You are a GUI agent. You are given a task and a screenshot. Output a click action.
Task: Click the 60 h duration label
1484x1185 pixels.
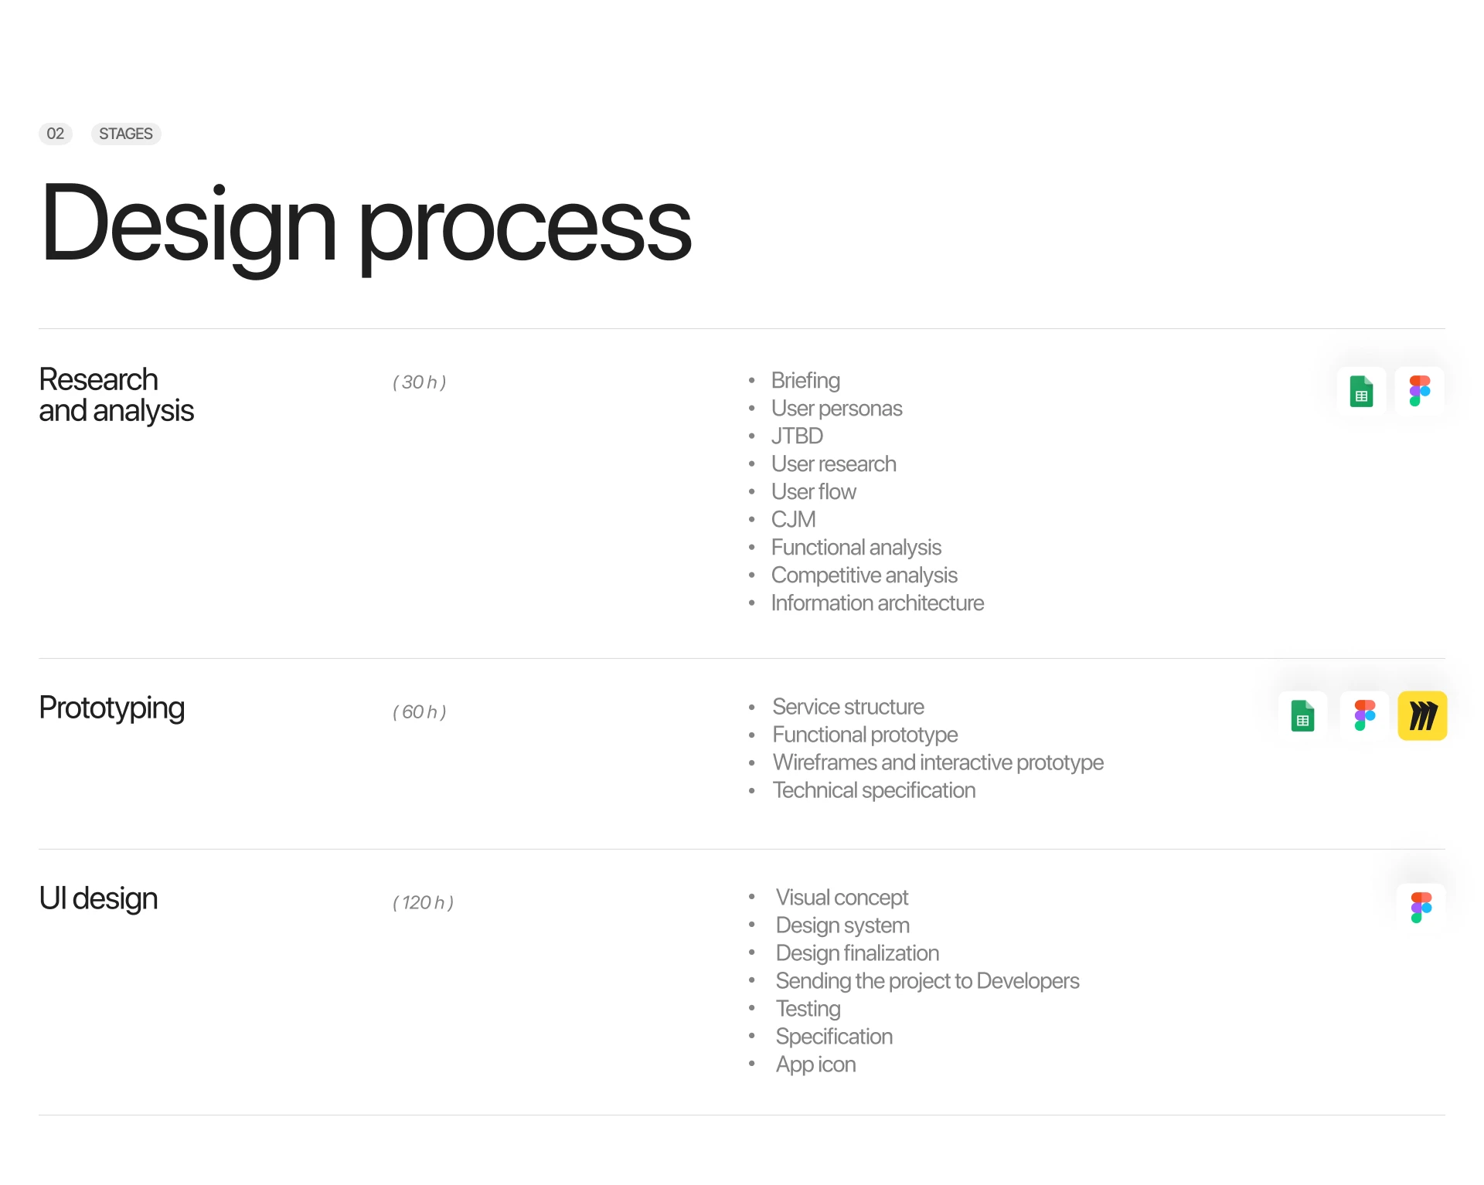pyautogui.click(x=420, y=712)
